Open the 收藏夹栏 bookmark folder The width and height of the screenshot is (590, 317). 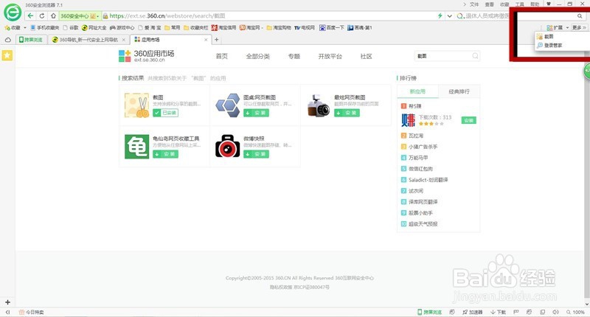coord(195,27)
